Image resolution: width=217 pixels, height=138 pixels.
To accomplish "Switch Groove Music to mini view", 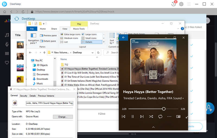I will [178, 117].
